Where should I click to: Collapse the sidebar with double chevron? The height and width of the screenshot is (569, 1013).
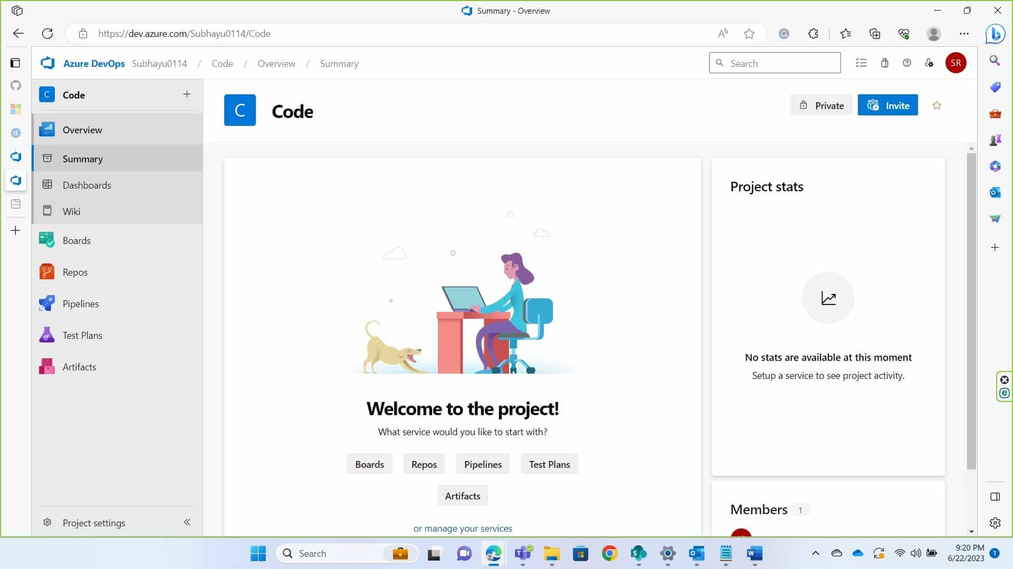187,522
